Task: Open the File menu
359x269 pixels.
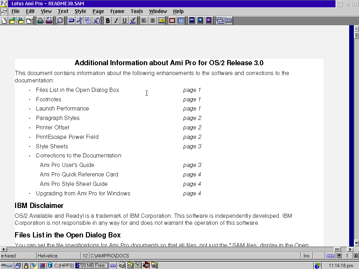Action: 15,11
